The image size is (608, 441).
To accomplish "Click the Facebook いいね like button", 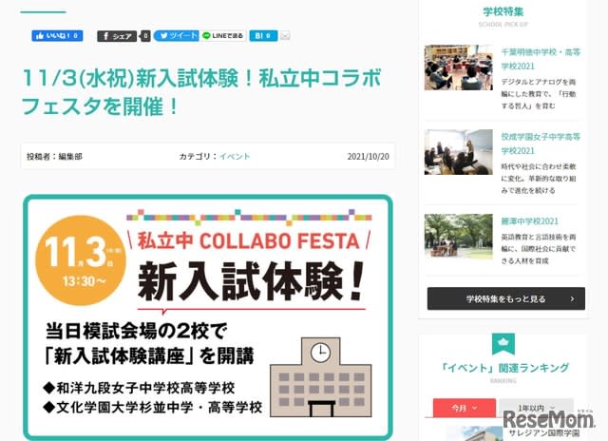I will pyautogui.click(x=57, y=36).
